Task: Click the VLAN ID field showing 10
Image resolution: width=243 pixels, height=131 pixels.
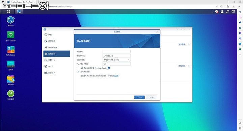Action: pyautogui.click(x=116, y=64)
